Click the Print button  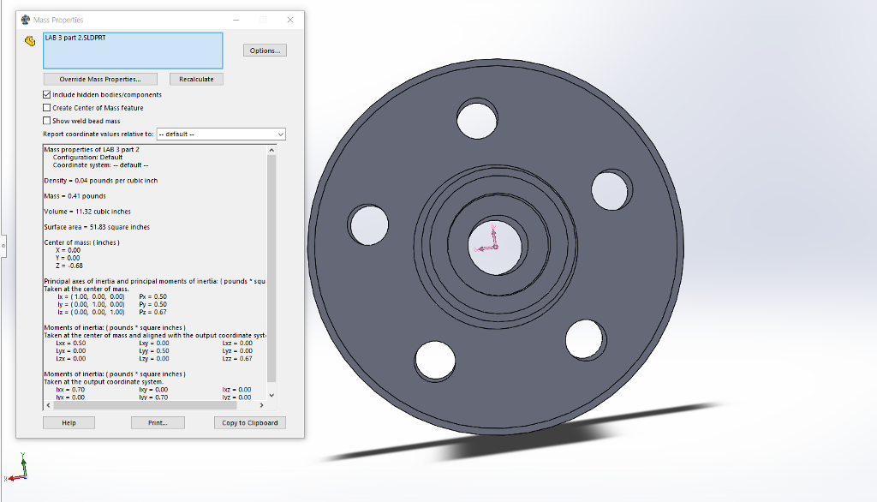pyautogui.click(x=158, y=422)
